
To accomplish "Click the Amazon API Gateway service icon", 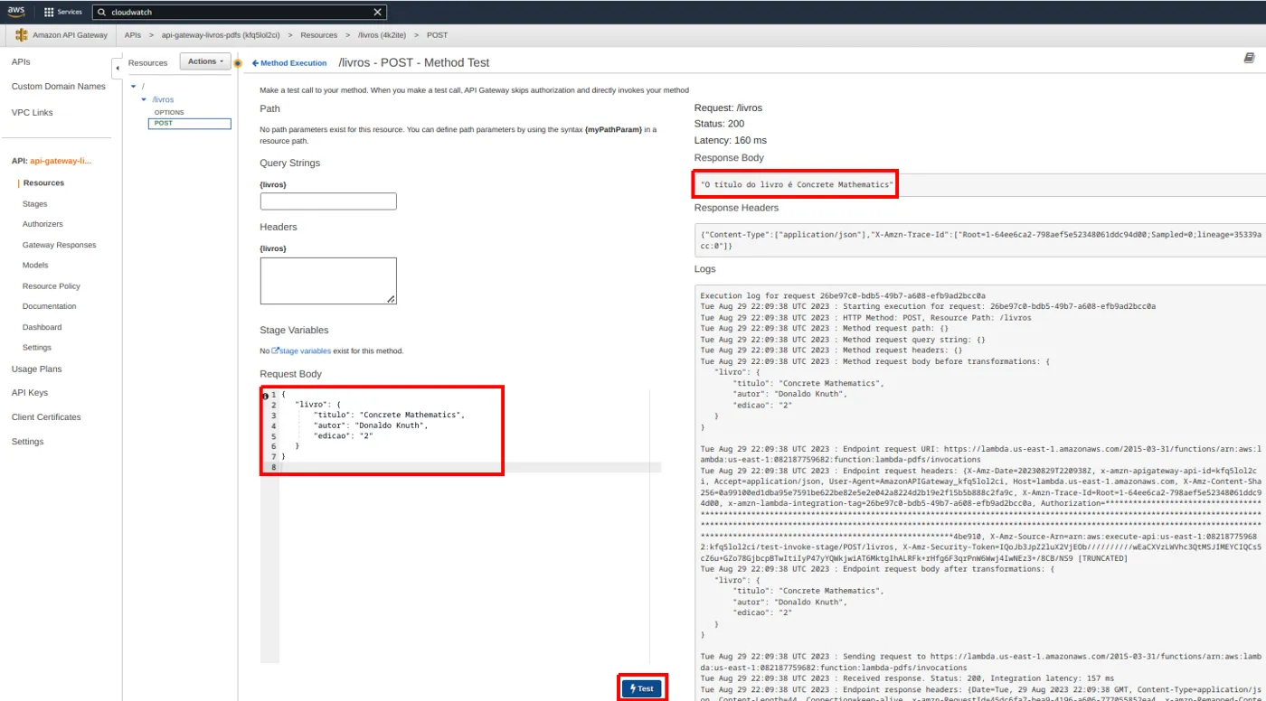I will tap(21, 35).
